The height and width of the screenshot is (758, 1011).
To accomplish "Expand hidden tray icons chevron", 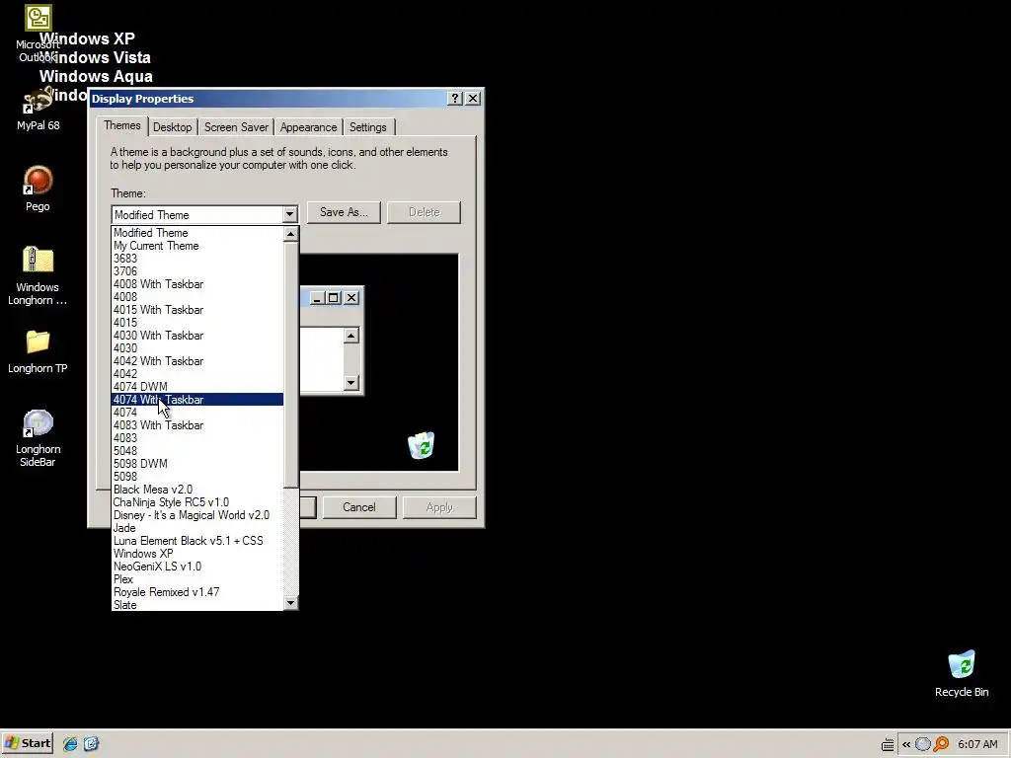I will 906,744.
